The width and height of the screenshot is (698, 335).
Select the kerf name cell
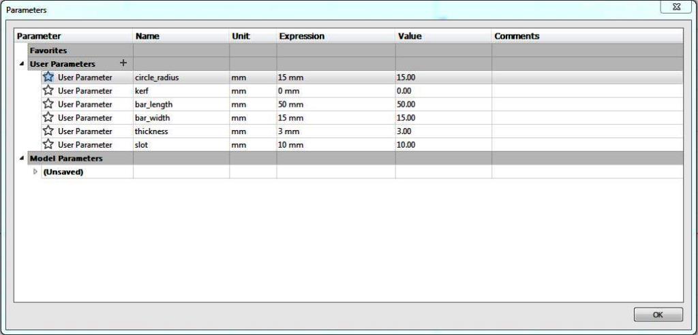click(x=181, y=91)
